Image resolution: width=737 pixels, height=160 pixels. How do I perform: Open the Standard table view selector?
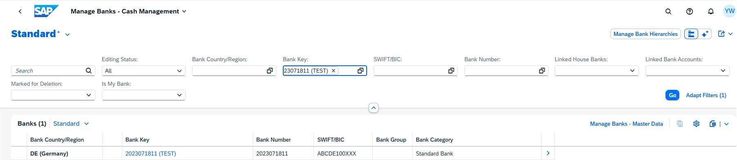click(x=71, y=124)
